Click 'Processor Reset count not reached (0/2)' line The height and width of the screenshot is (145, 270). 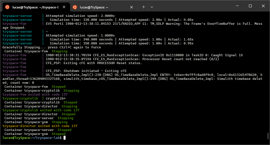pos(132,59)
